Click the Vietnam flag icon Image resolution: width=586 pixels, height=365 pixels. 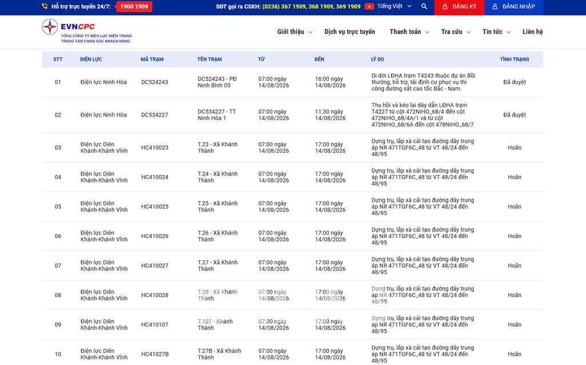(369, 6)
